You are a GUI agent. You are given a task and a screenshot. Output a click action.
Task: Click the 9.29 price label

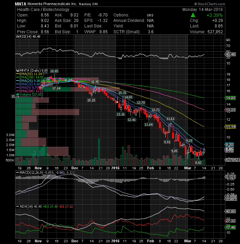click(x=189, y=141)
